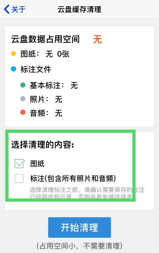Tap the 标注(包含所有照片和音频) label
This screenshot has height=253, width=159.
pos(73,178)
